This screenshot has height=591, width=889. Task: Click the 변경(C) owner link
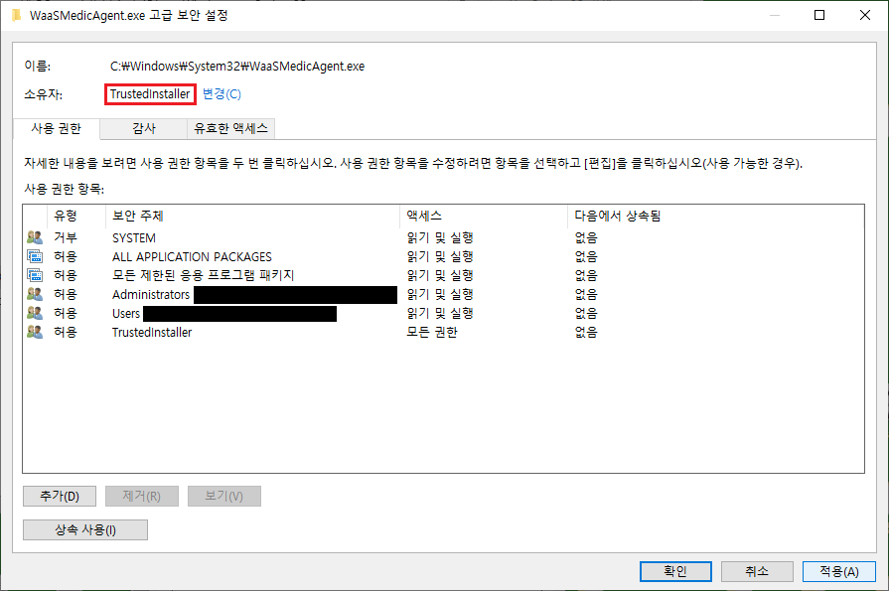click(222, 94)
